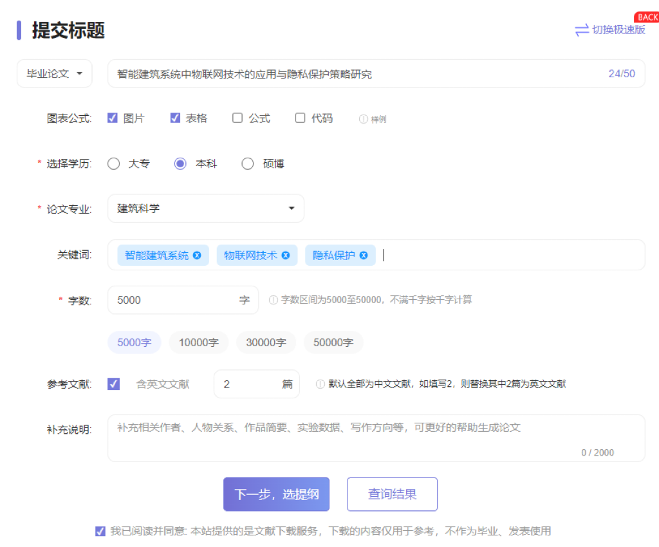659x547 pixels.
Task: Enable the 代码 checkbox
Action: (x=300, y=118)
